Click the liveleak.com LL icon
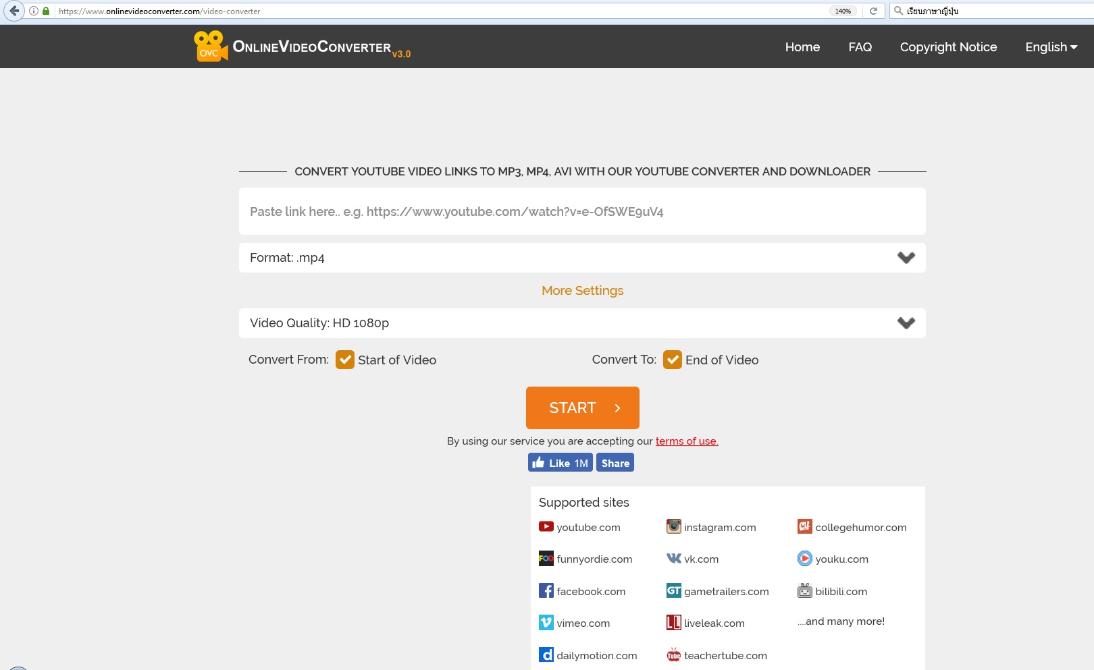Screen dimensions: 1094x670 (673, 622)
